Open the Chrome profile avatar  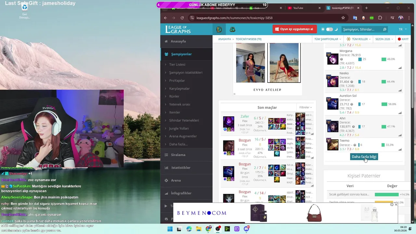[401, 18]
